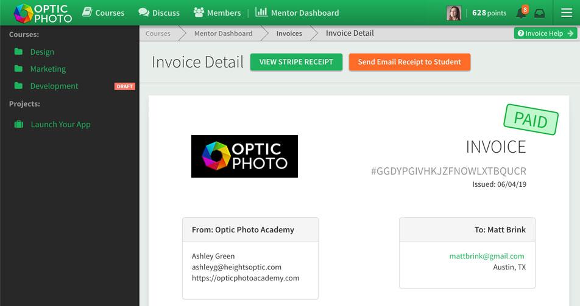The image size is (580, 306).
Task: Navigate to the Invoices breadcrumb
Action: click(289, 33)
